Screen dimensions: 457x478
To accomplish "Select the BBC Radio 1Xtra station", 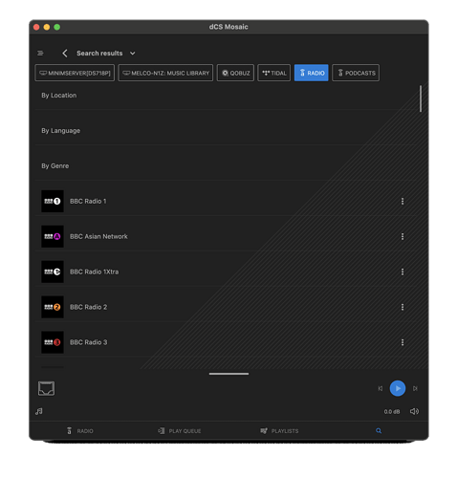I will pos(94,272).
